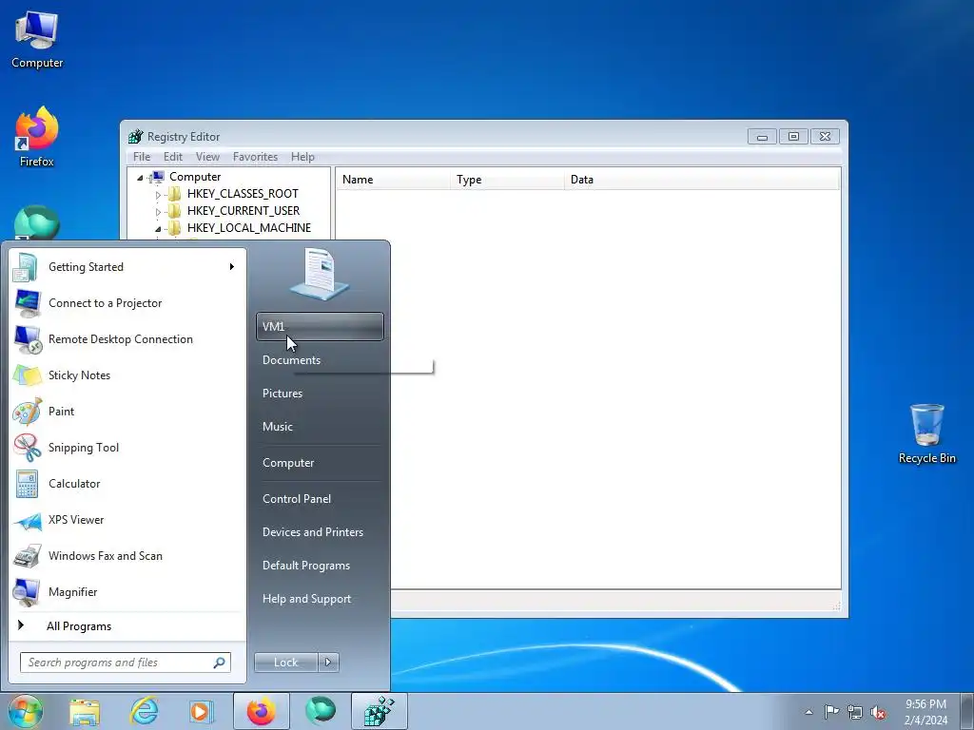This screenshot has height=730, width=974.
Task: Launch Connect to a Projector
Action: [127, 303]
